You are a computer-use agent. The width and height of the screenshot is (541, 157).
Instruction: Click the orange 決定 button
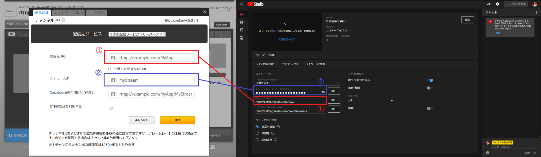click(178, 120)
